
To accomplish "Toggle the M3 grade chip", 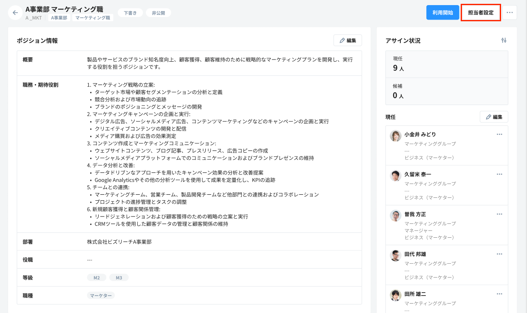I will coord(119,277).
